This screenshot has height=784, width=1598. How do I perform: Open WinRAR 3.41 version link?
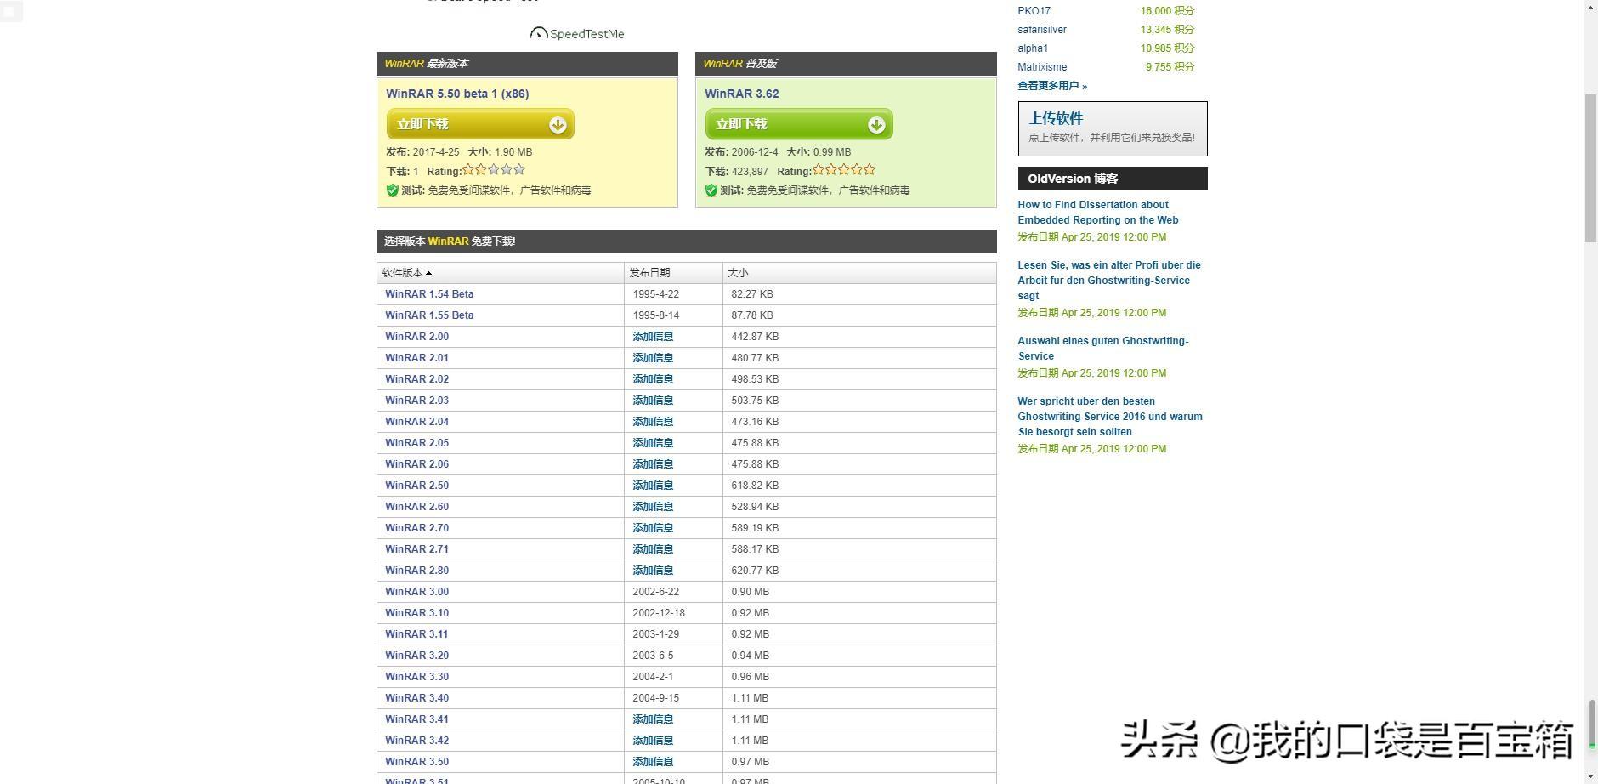coord(416,719)
